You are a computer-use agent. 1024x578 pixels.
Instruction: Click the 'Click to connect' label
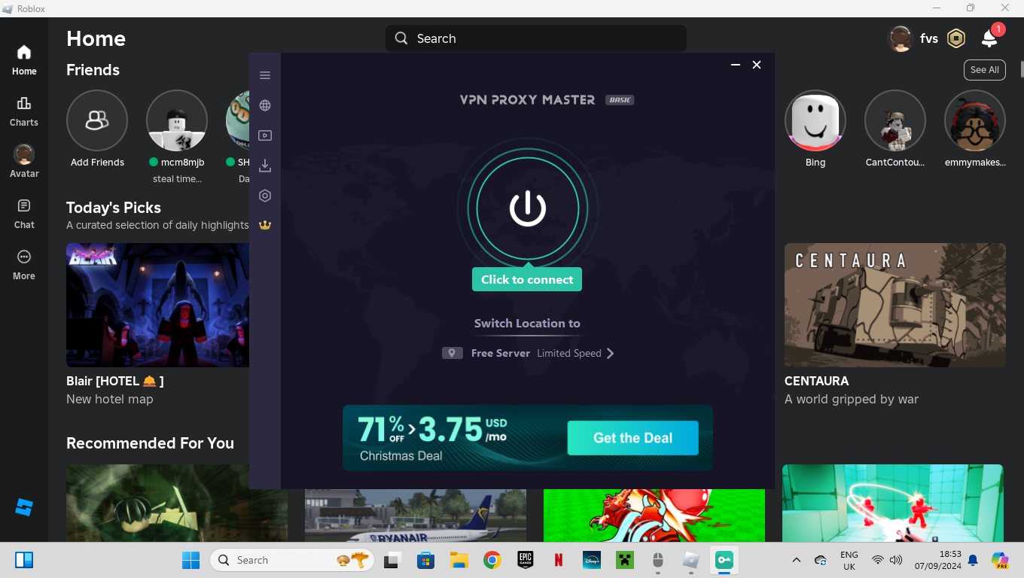point(527,279)
